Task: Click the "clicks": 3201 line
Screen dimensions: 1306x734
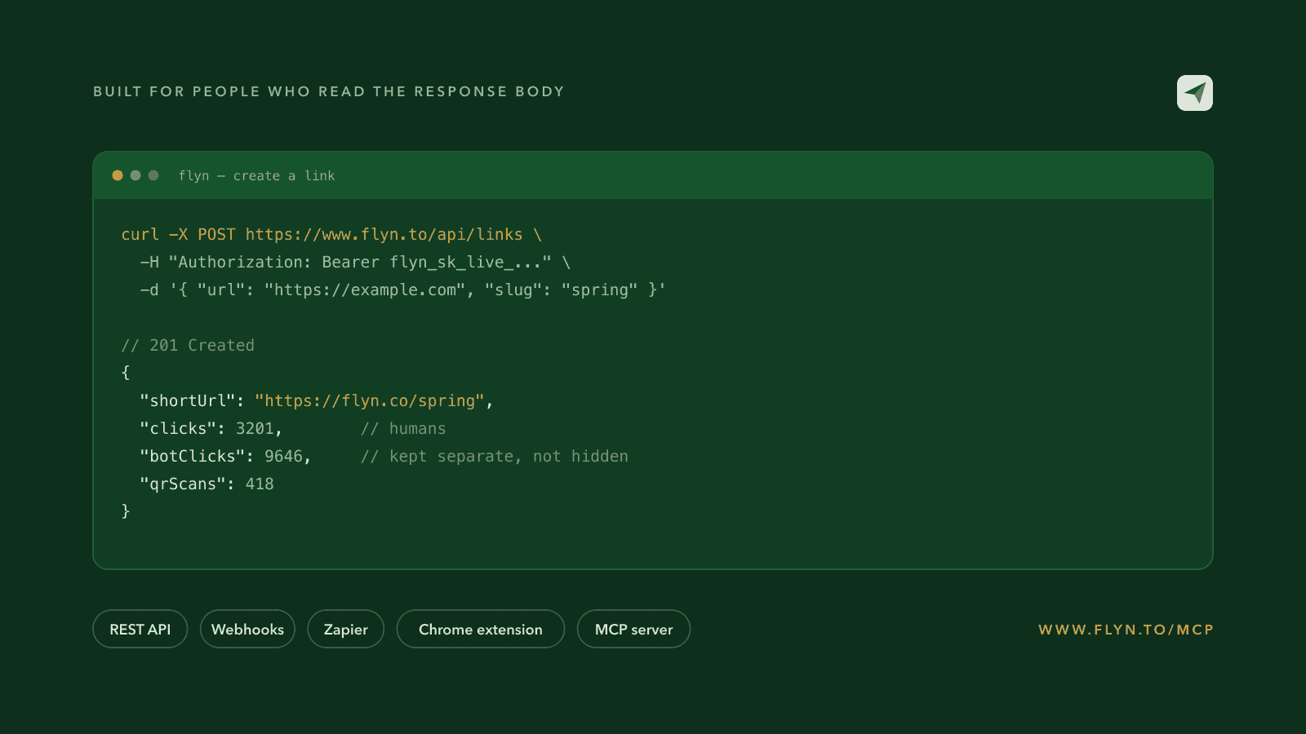Action: coord(211,429)
